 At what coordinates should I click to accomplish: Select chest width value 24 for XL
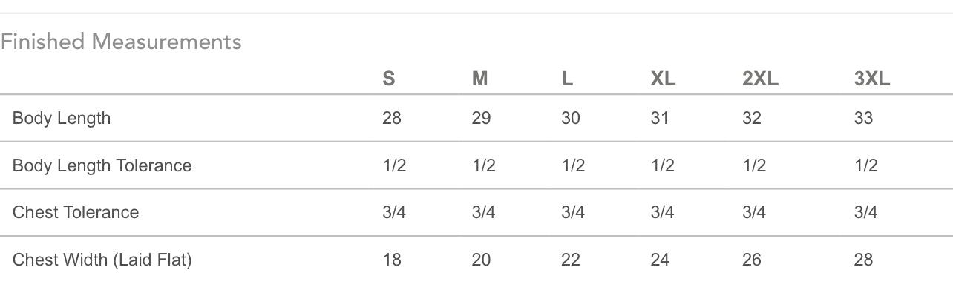(660, 260)
